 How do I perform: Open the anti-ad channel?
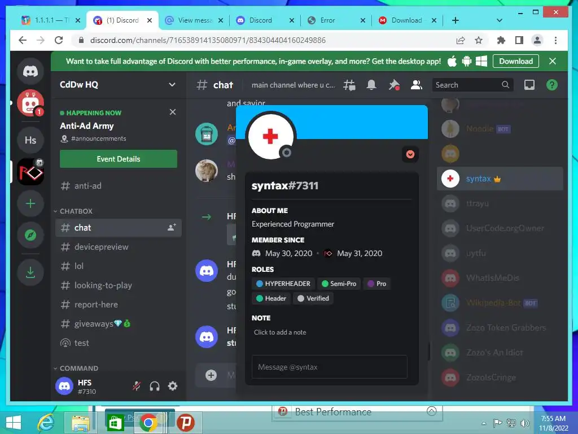118,186
